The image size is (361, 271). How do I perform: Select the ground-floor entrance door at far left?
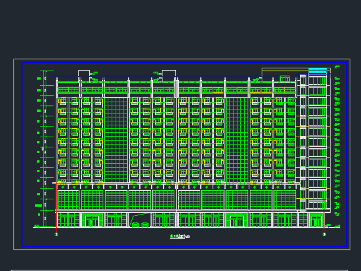click(x=91, y=221)
